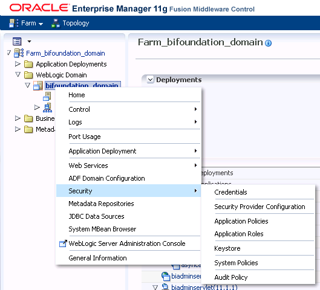The width and height of the screenshot is (320, 290).
Task: Click the WebLogic Domain folder icon
Action: point(28,75)
